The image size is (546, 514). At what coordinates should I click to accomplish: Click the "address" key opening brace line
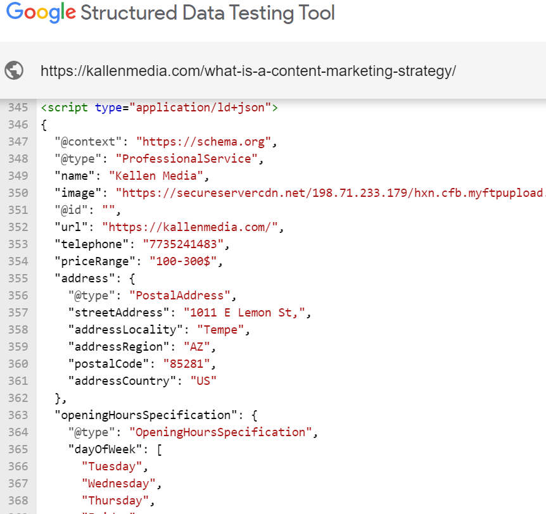coord(94,279)
